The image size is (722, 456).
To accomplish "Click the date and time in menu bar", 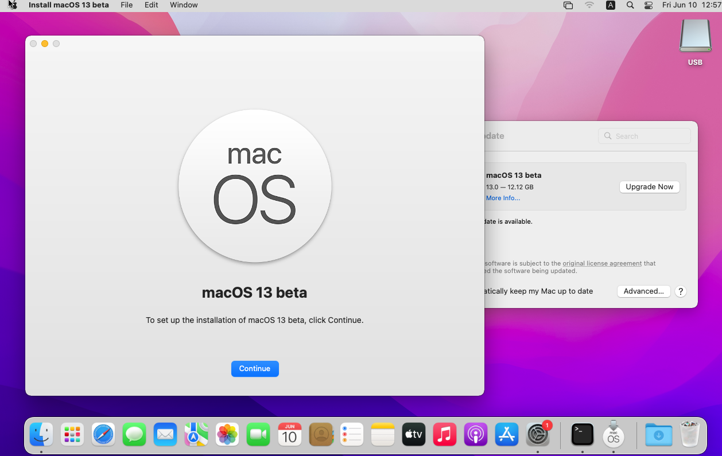I will click(691, 5).
